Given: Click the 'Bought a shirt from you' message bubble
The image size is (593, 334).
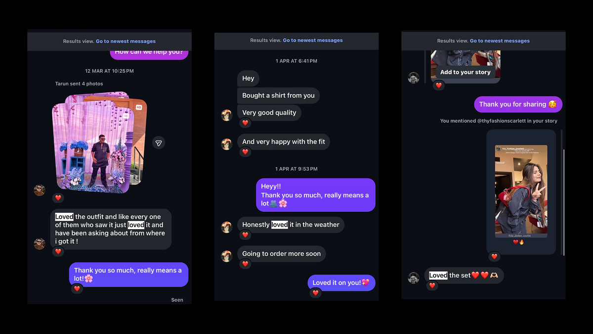Looking at the screenshot, I should tap(278, 95).
